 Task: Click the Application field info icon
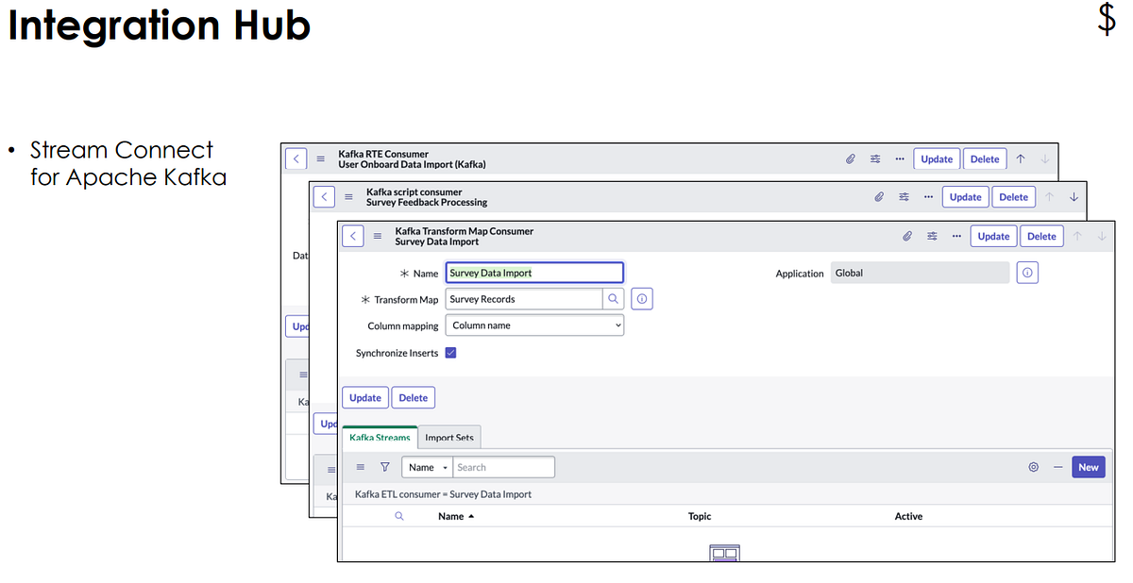click(1027, 273)
